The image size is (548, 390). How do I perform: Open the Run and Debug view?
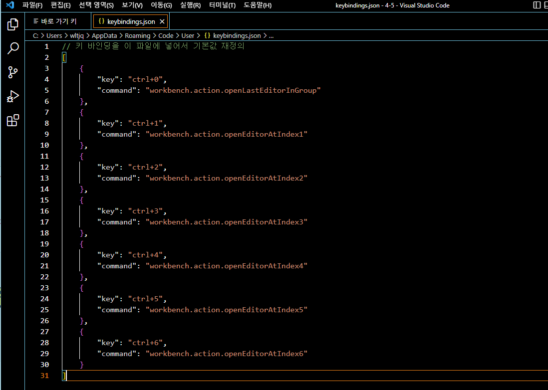point(13,96)
